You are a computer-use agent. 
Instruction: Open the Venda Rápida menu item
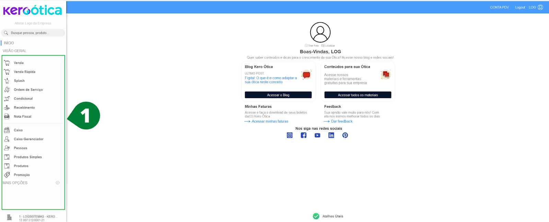coord(24,72)
